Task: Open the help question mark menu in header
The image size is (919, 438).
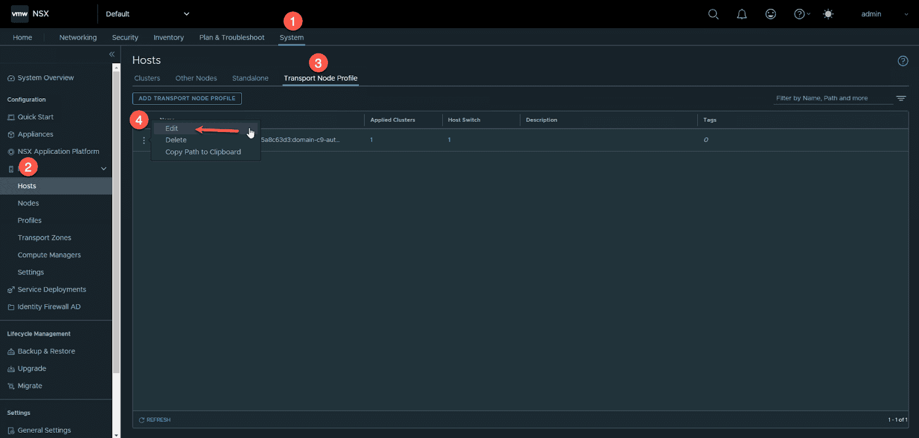Action: (801, 14)
